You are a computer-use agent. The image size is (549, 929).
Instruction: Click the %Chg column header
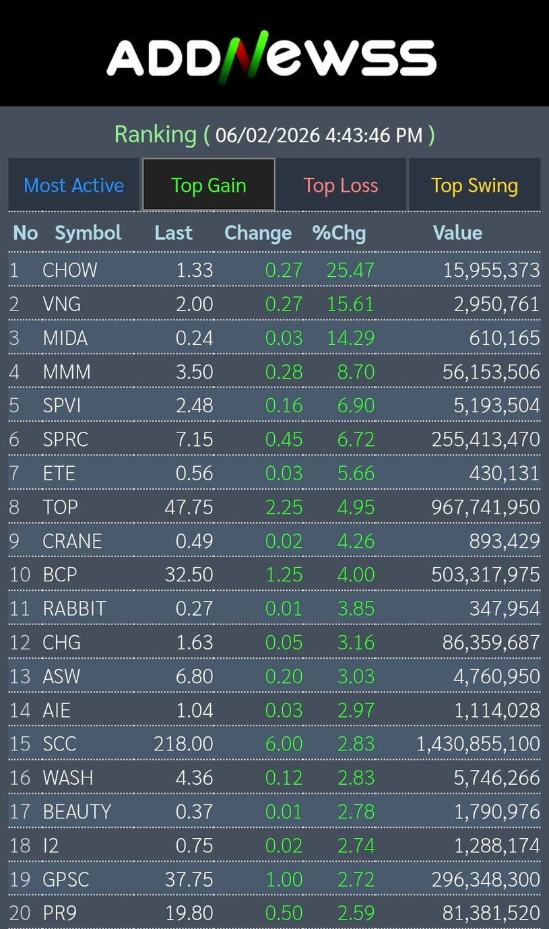339,233
